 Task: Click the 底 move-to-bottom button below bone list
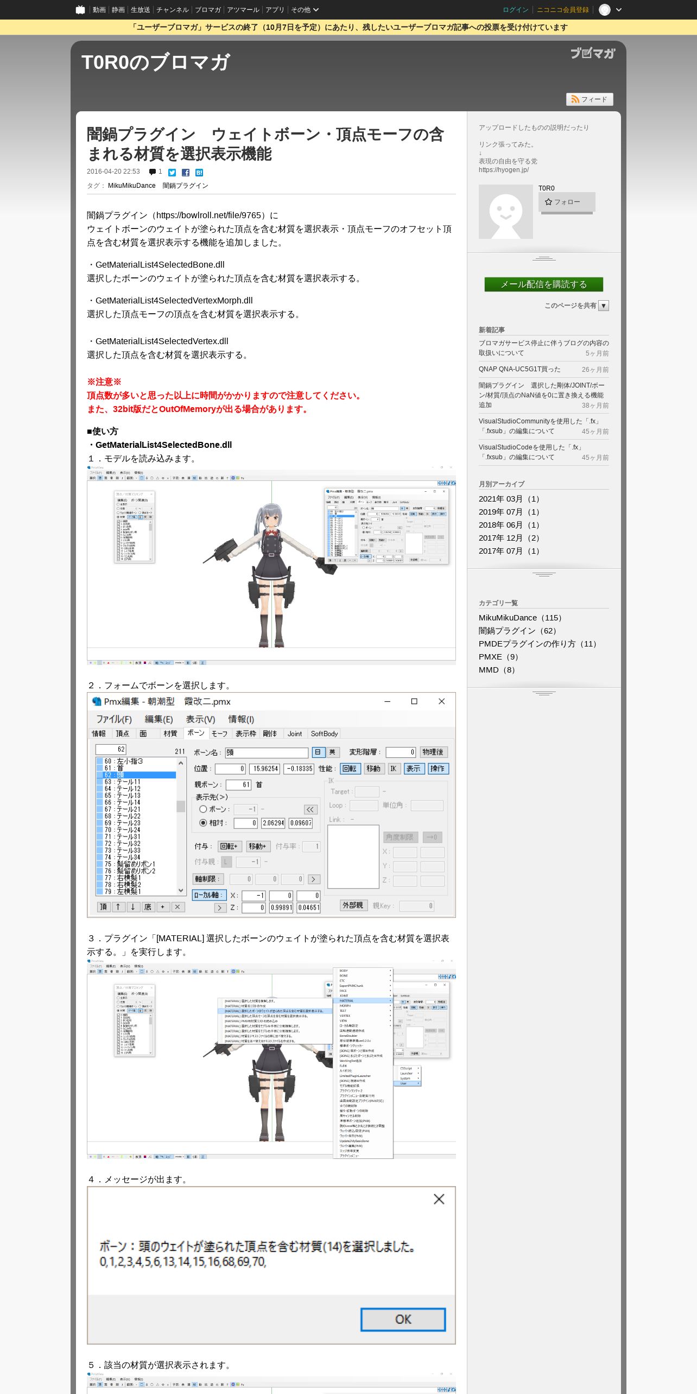pos(148,907)
